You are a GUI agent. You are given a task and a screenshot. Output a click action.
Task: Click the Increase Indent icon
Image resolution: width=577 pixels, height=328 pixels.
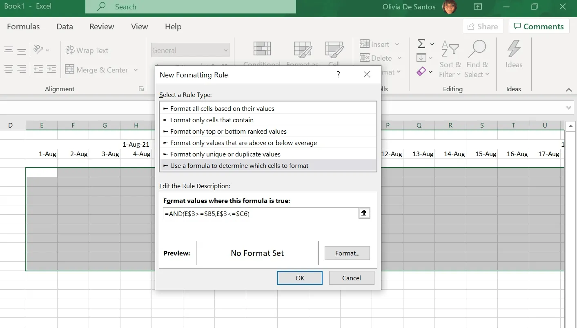point(51,69)
